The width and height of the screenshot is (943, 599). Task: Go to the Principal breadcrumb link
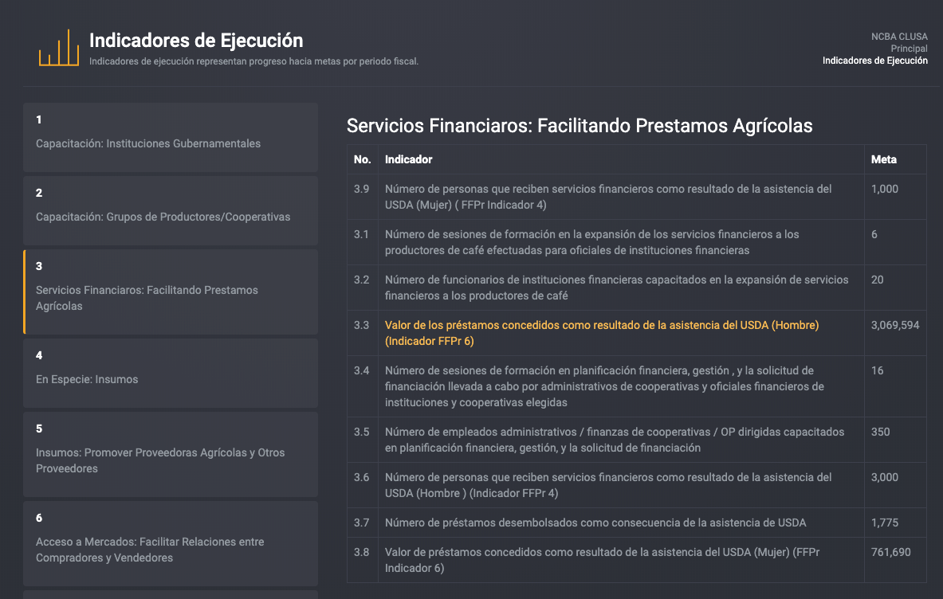pyautogui.click(x=909, y=49)
